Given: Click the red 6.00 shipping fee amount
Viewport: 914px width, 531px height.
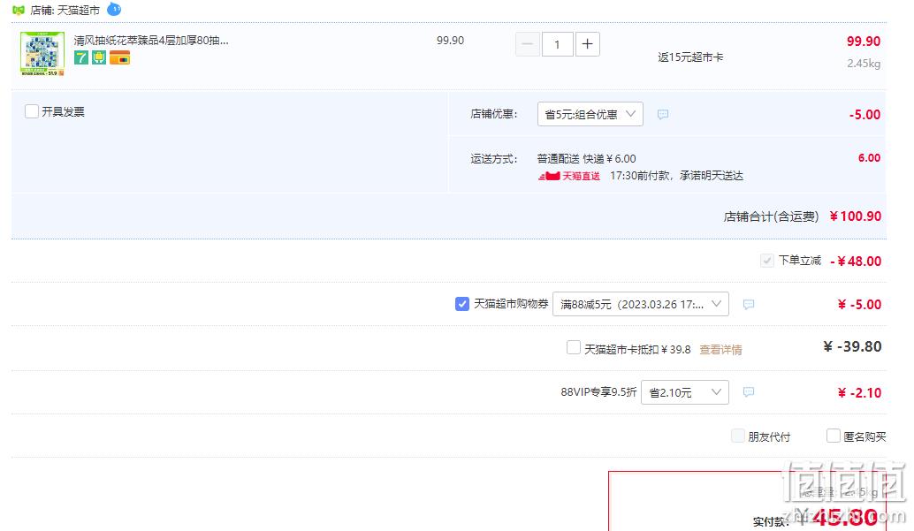Looking at the screenshot, I should click(x=869, y=158).
